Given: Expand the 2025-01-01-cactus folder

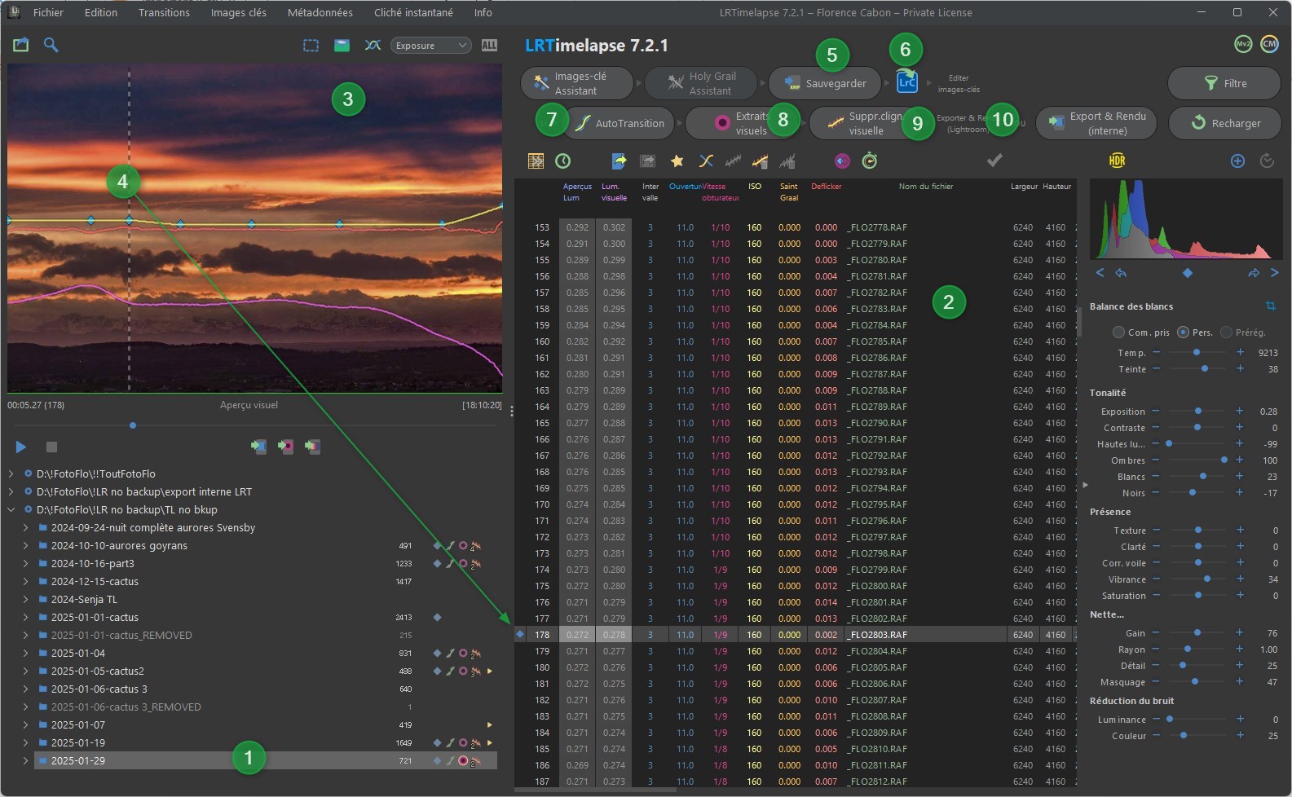Looking at the screenshot, I should point(25,617).
